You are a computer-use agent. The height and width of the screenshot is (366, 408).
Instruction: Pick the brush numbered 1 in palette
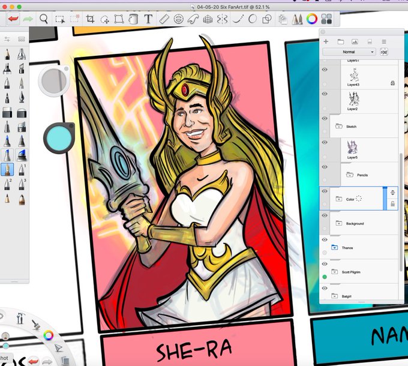coord(22,170)
